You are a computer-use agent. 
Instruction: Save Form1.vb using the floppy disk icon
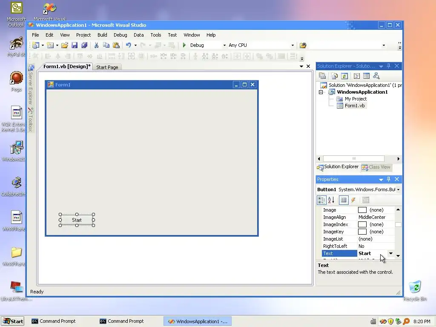click(x=74, y=45)
